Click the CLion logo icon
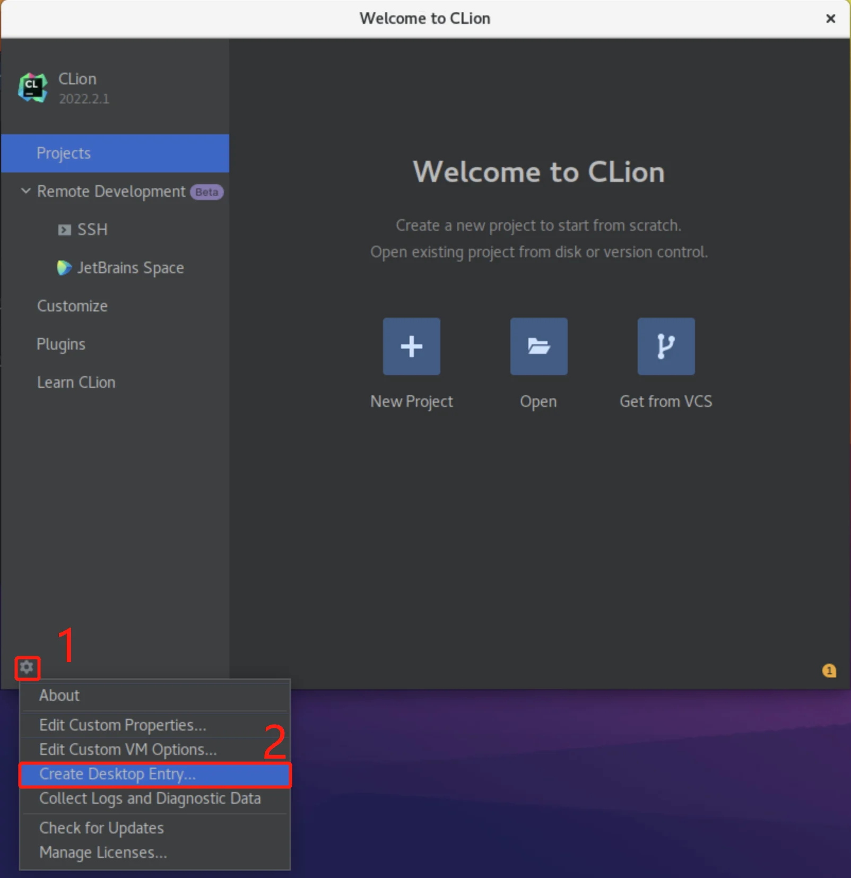 pyautogui.click(x=32, y=87)
